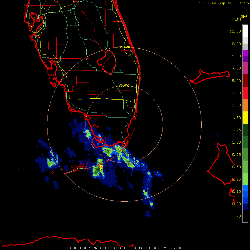Click the Lake Okeechobee outline on map
The height and width of the screenshot is (250, 250).
pos(107,62)
